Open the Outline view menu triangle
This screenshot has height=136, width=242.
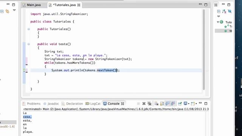coord(219,16)
